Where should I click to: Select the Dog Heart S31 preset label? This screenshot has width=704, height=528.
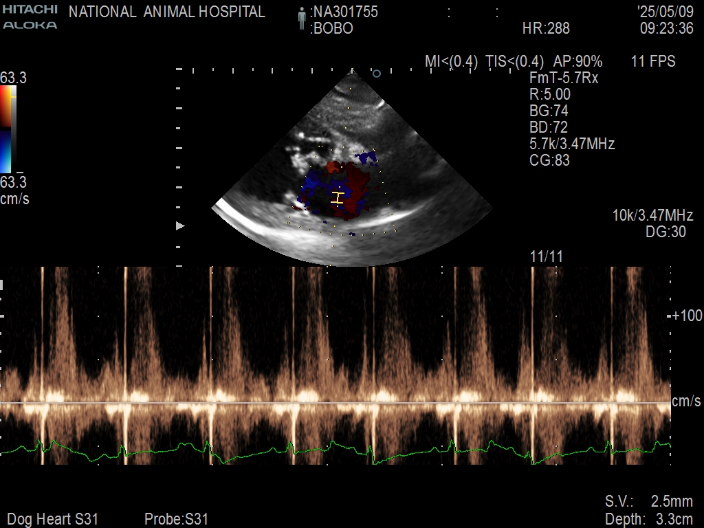click(x=52, y=519)
